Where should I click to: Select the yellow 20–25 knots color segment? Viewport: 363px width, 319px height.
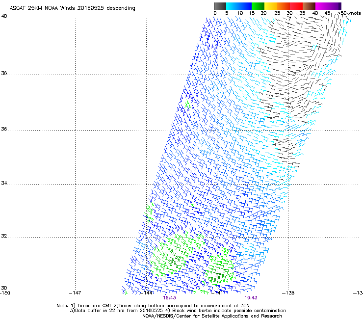coord(271,6)
